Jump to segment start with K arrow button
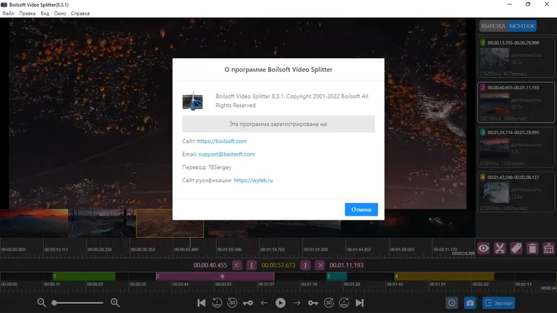Viewport: 557px width, 313px height. click(x=237, y=265)
